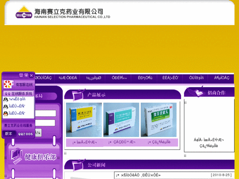Open the '健康俱乐部' banner
Viewport: 239px width, 179px height.
[x=34, y=157]
